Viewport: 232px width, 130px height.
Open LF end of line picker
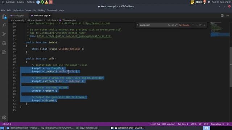coord(200,124)
